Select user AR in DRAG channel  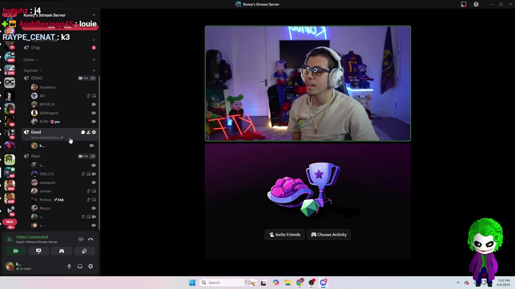click(x=63, y=96)
